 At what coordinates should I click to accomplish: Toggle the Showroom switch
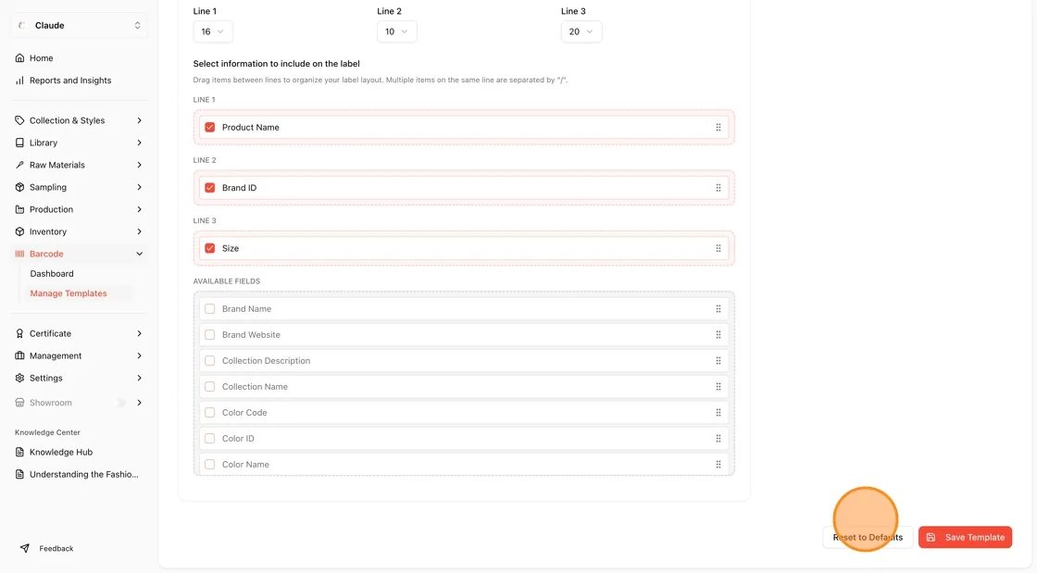(119, 403)
